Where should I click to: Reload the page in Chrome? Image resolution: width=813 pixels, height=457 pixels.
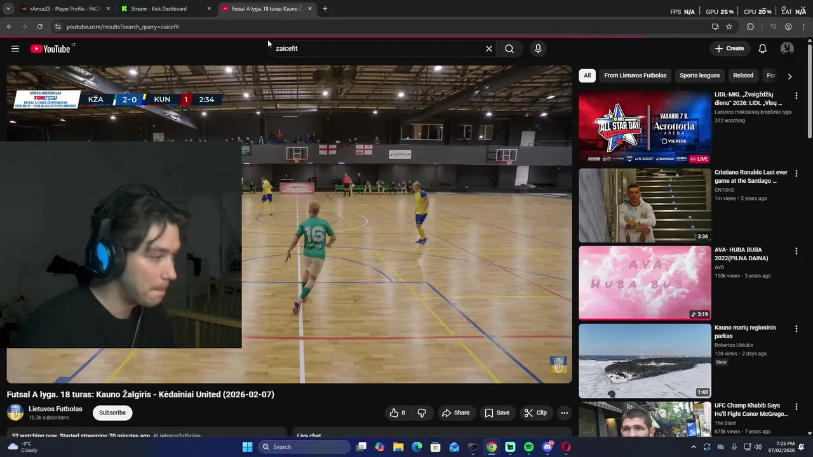(39, 27)
